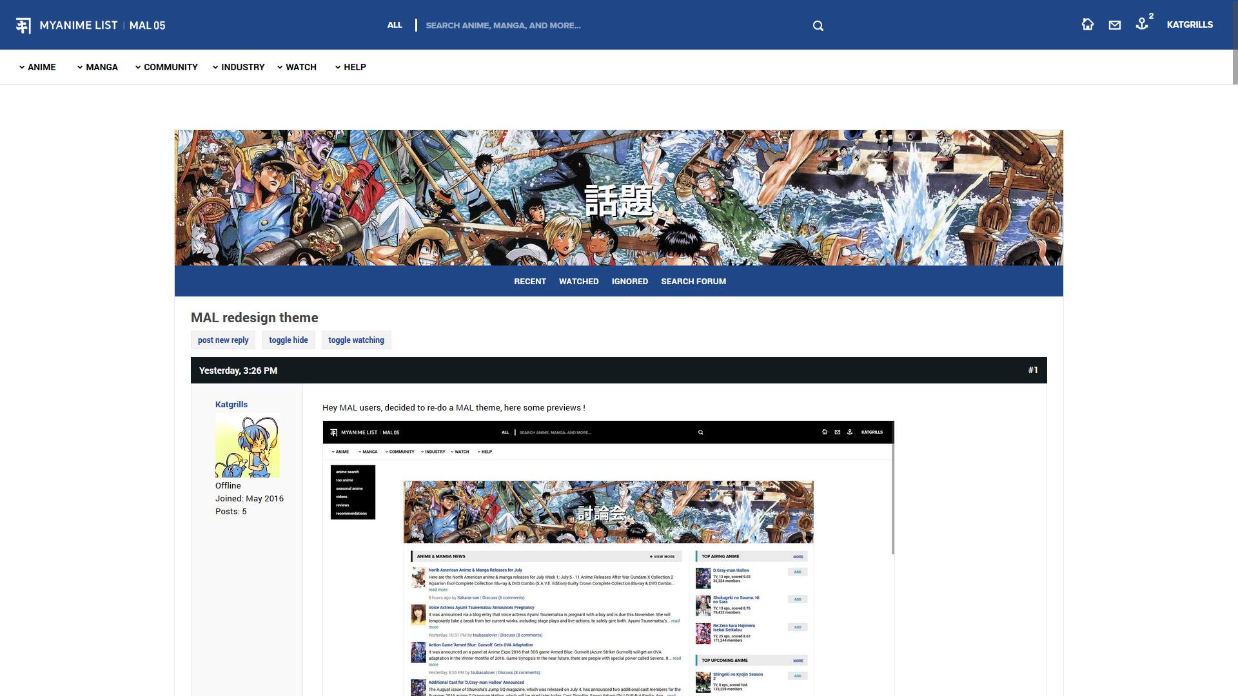Focus the search anime, manga input field
1238x696 pixels.
point(613,25)
